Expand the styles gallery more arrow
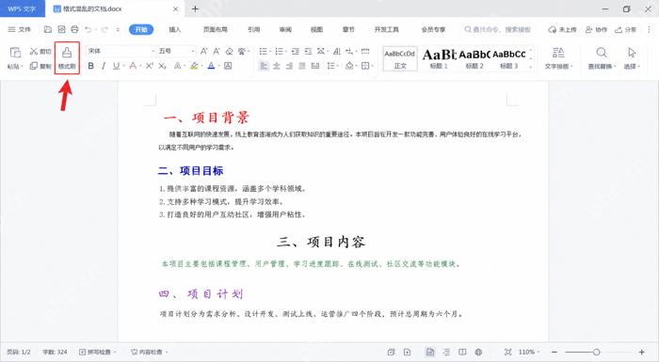 (530, 67)
